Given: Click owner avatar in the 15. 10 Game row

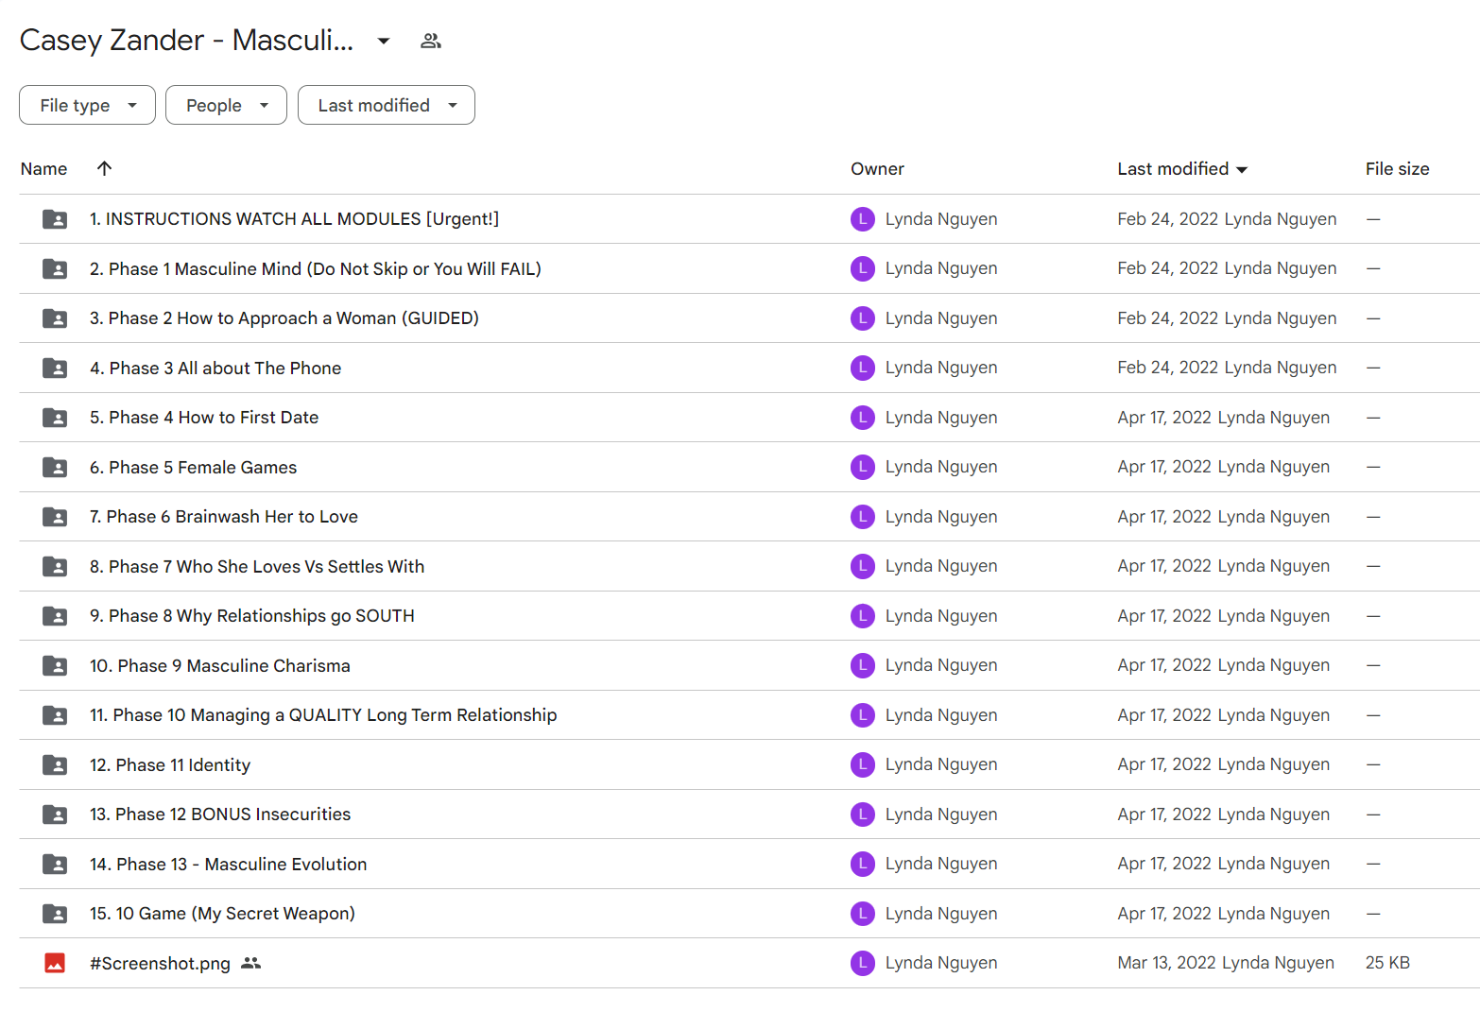Looking at the screenshot, I should 863,914.
